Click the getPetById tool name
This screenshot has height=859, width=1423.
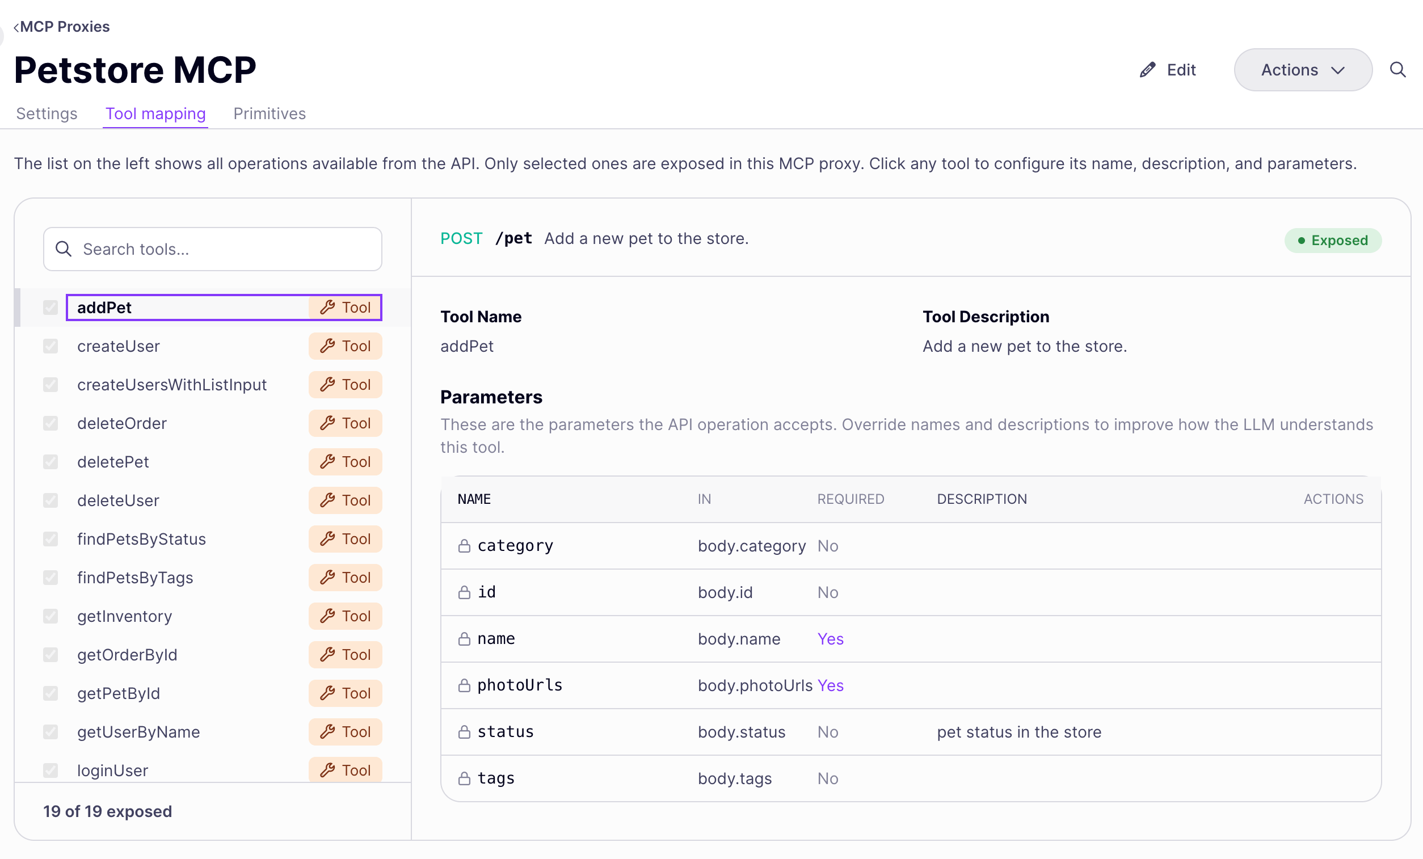[x=119, y=694]
